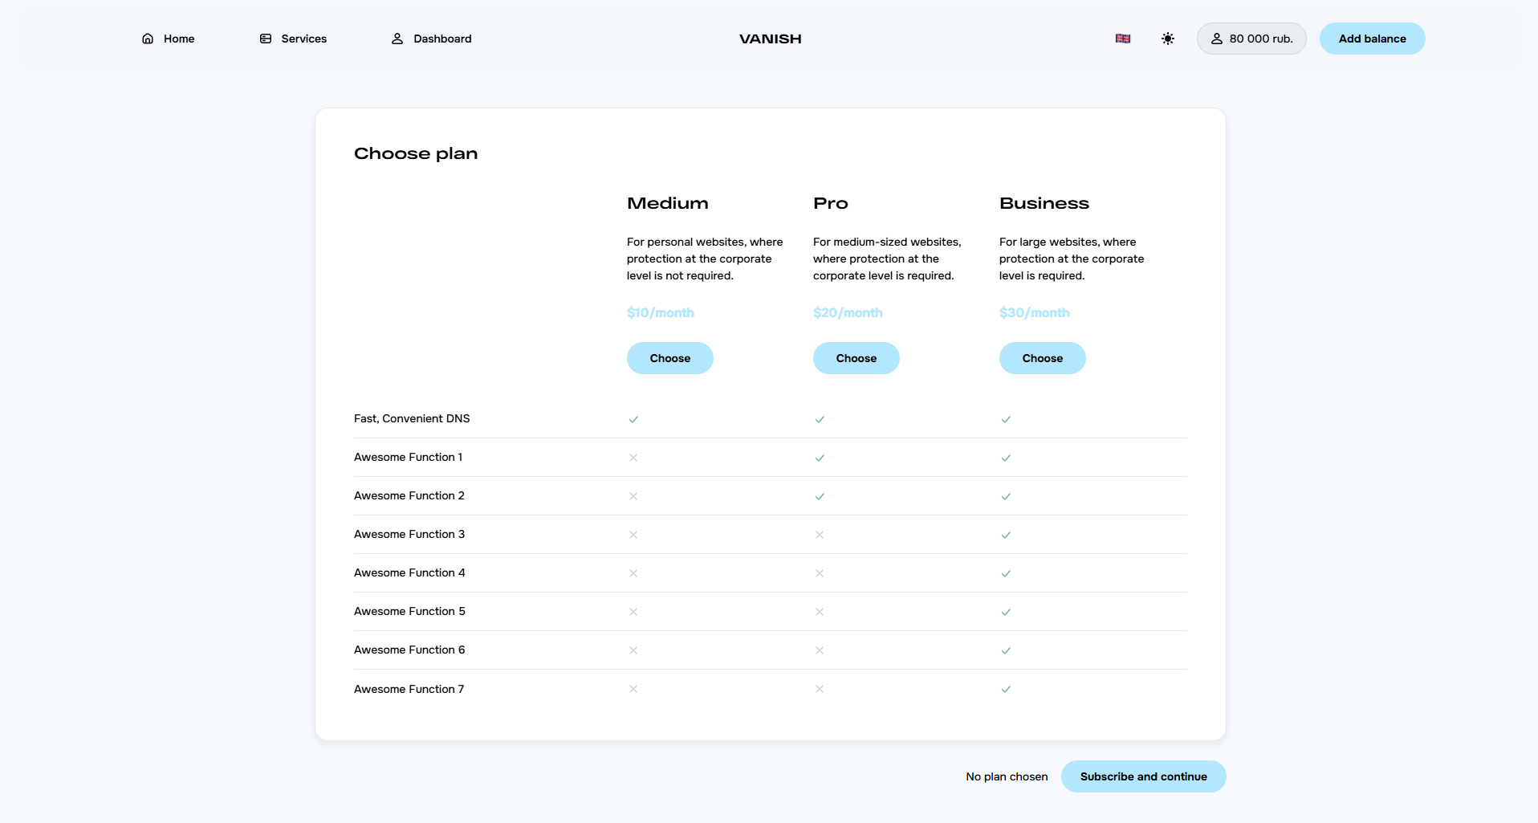Toggle the sun theme switcher icon
The image size is (1538, 823).
click(x=1167, y=39)
